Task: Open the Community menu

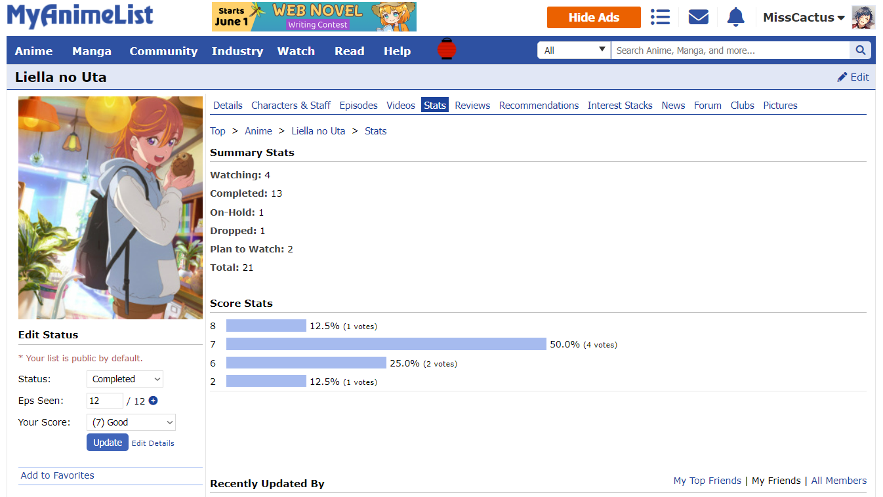Action: [x=163, y=51]
